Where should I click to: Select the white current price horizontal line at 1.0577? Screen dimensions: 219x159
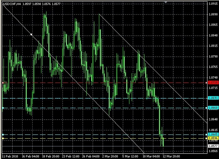105,146
